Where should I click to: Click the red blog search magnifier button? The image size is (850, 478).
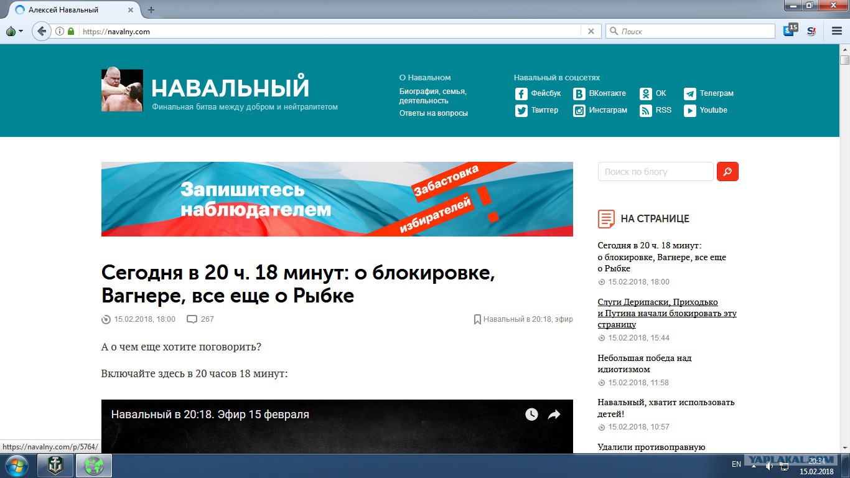pyautogui.click(x=727, y=171)
